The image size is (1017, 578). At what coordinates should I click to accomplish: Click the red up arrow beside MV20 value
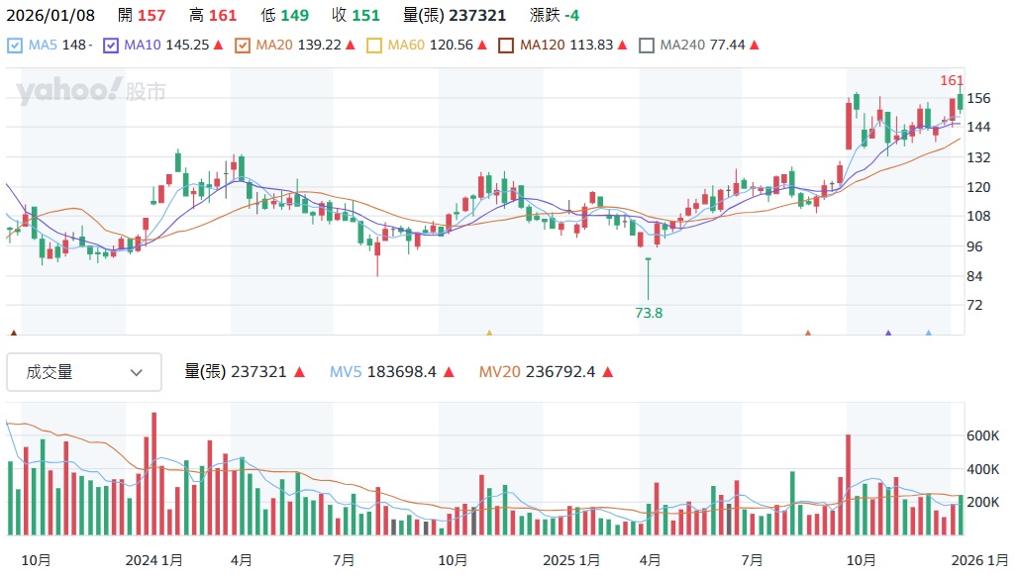(x=607, y=372)
